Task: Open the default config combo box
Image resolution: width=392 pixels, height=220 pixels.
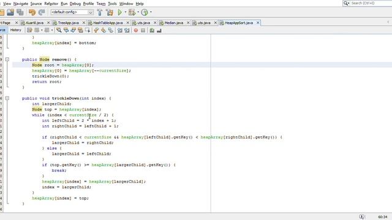Action: (72, 12)
